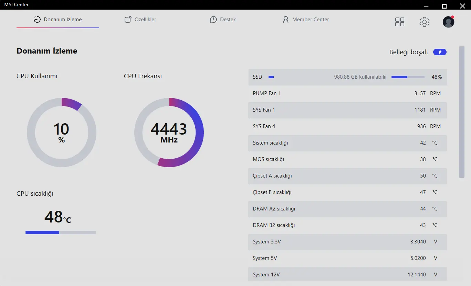Click the small blue SSD indicator icon
Screen dimensions: 471x286
[x=271, y=77]
